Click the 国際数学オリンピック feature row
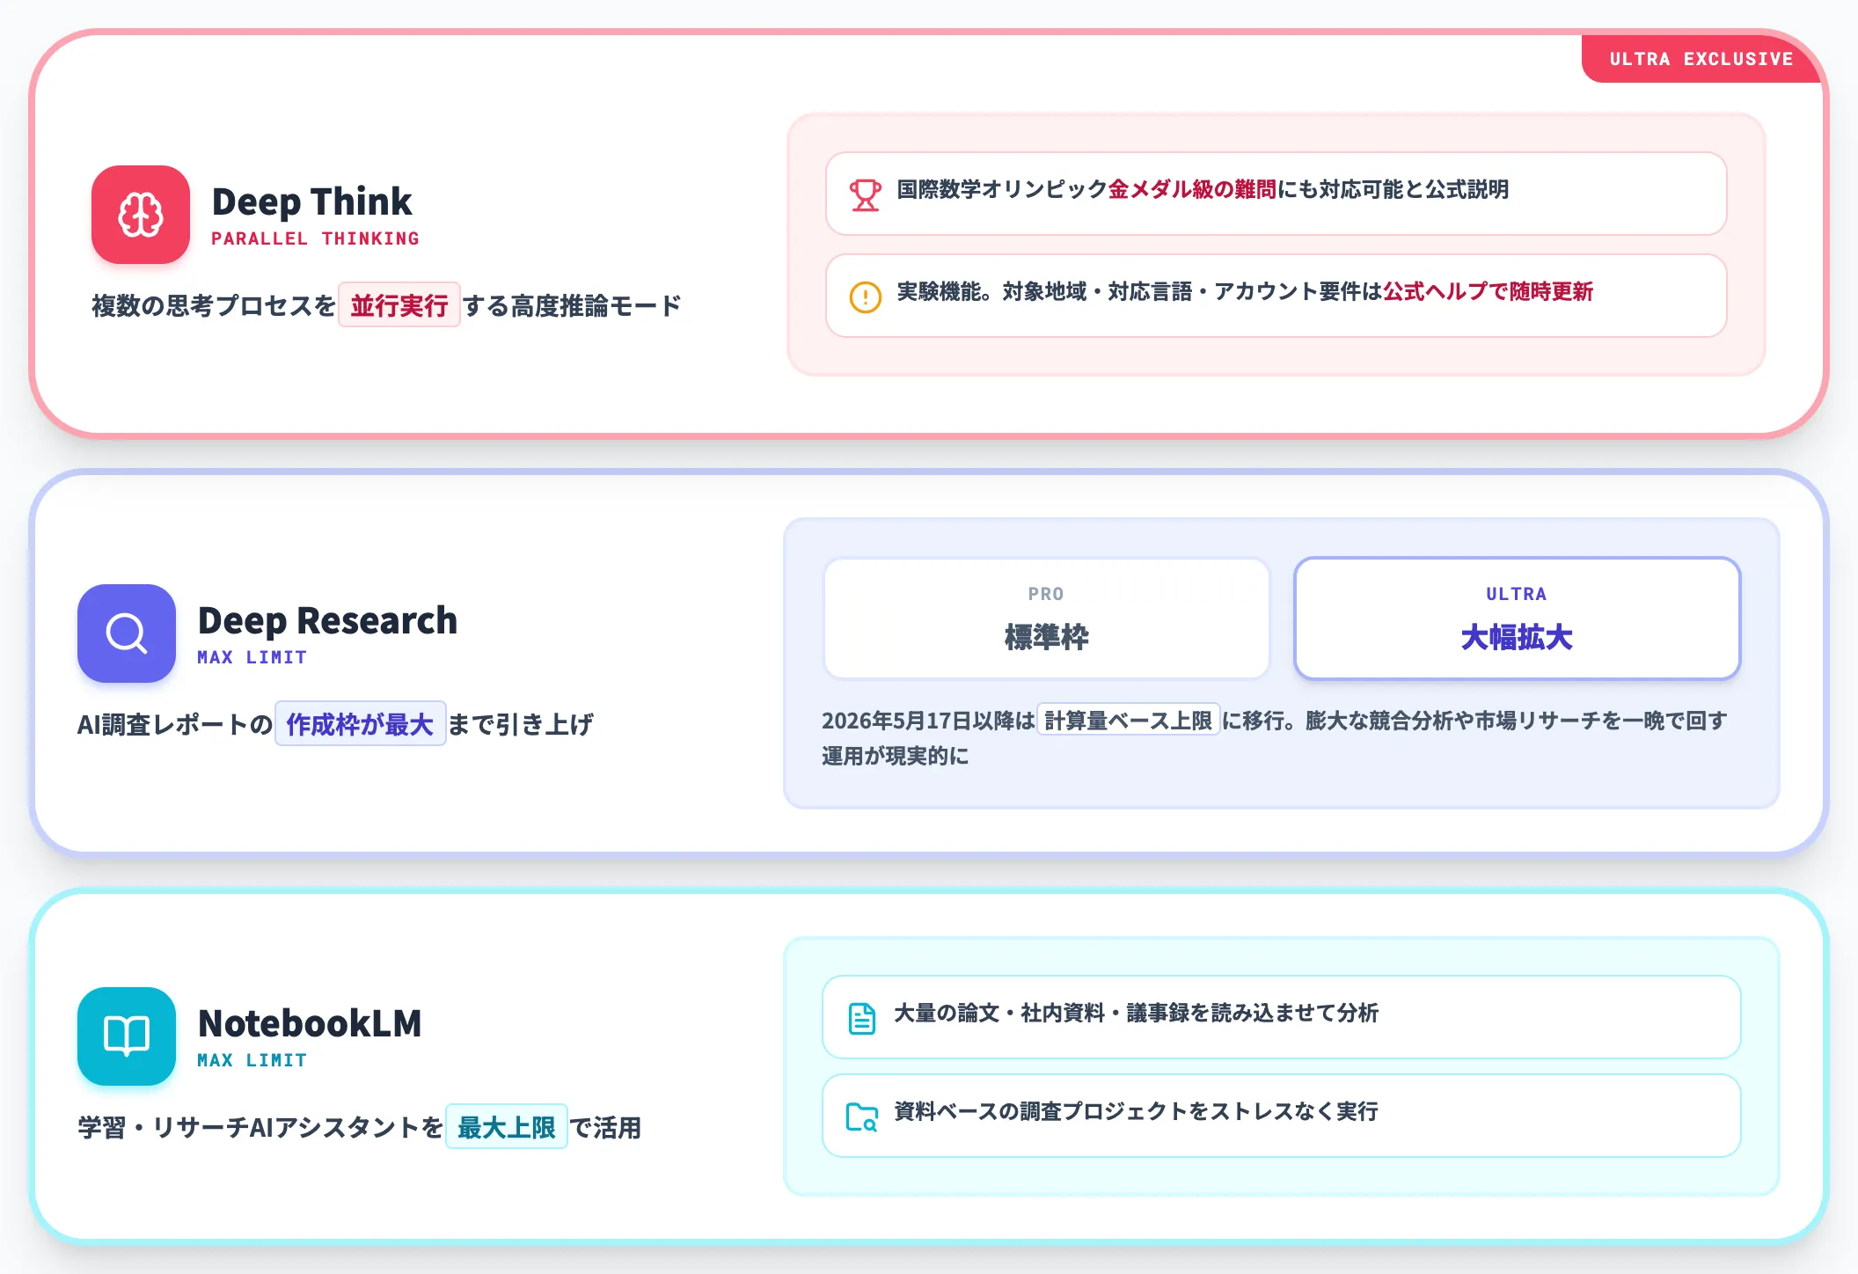The width and height of the screenshot is (1858, 1274). [x=1276, y=194]
